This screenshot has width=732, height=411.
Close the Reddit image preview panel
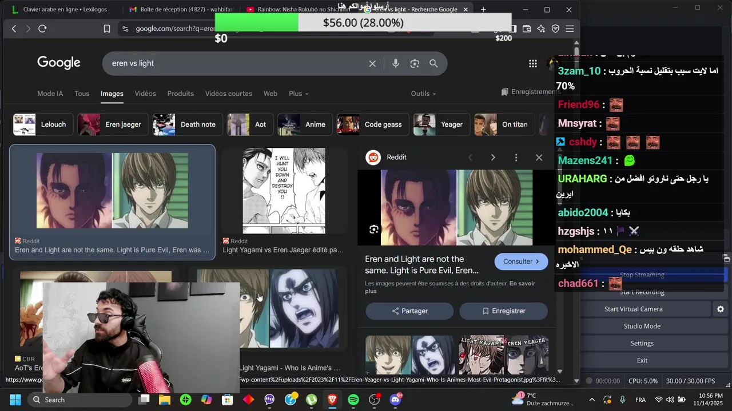(539, 157)
